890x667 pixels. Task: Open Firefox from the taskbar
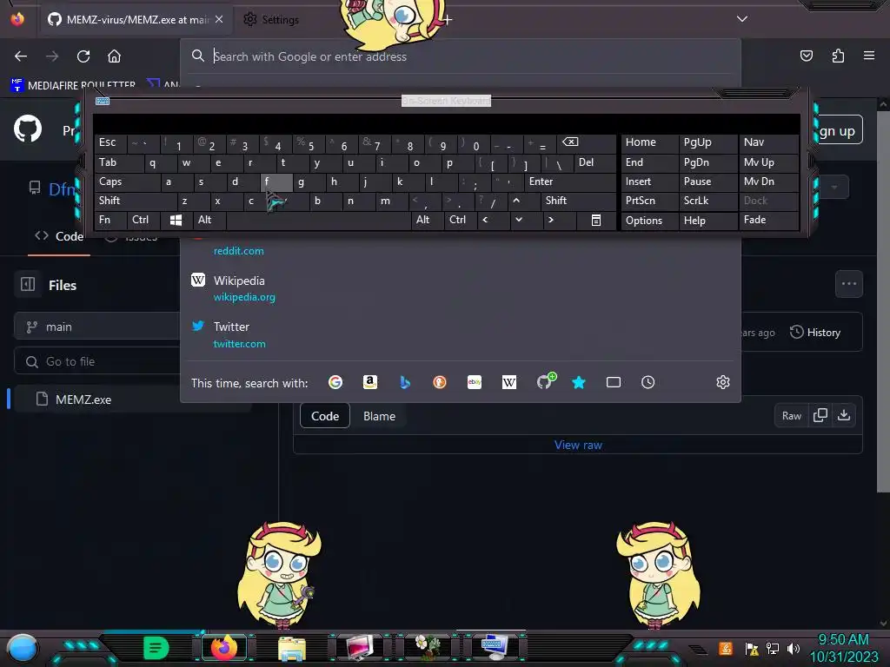coord(223,647)
